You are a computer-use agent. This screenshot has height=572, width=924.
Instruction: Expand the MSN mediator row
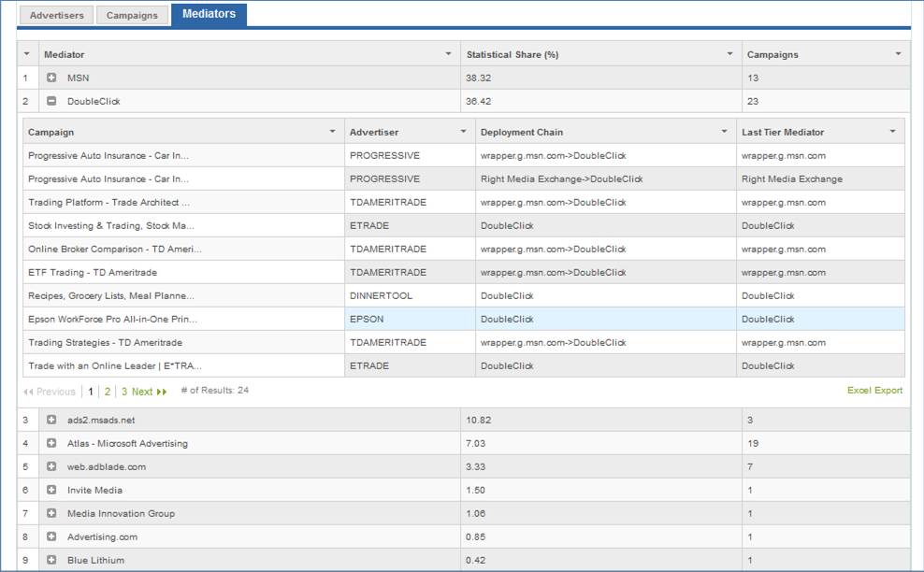coord(51,78)
